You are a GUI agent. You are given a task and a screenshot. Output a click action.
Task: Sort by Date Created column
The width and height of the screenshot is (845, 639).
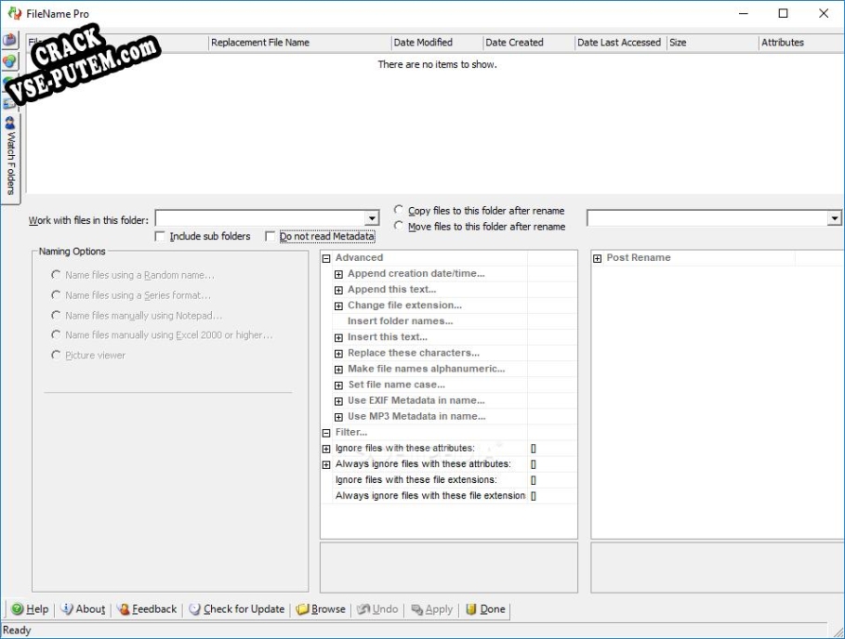529,43
